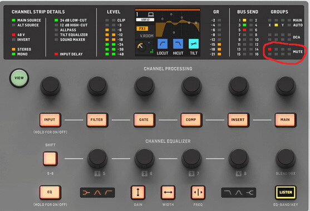Click the SOUND MAXER label
310x211 pixels.
pyautogui.click(x=72, y=39)
